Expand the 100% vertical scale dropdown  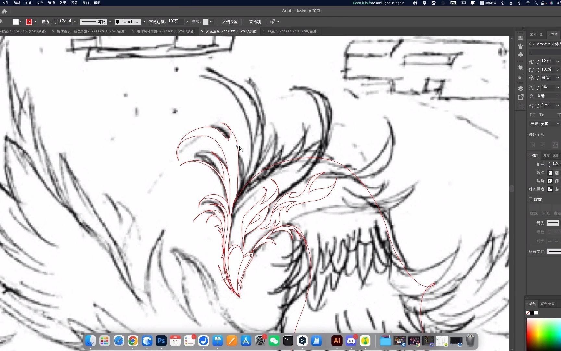[x=558, y=70]
